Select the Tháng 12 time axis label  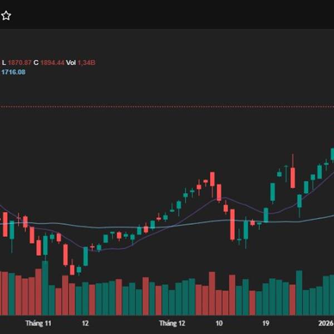coord(172,323)
